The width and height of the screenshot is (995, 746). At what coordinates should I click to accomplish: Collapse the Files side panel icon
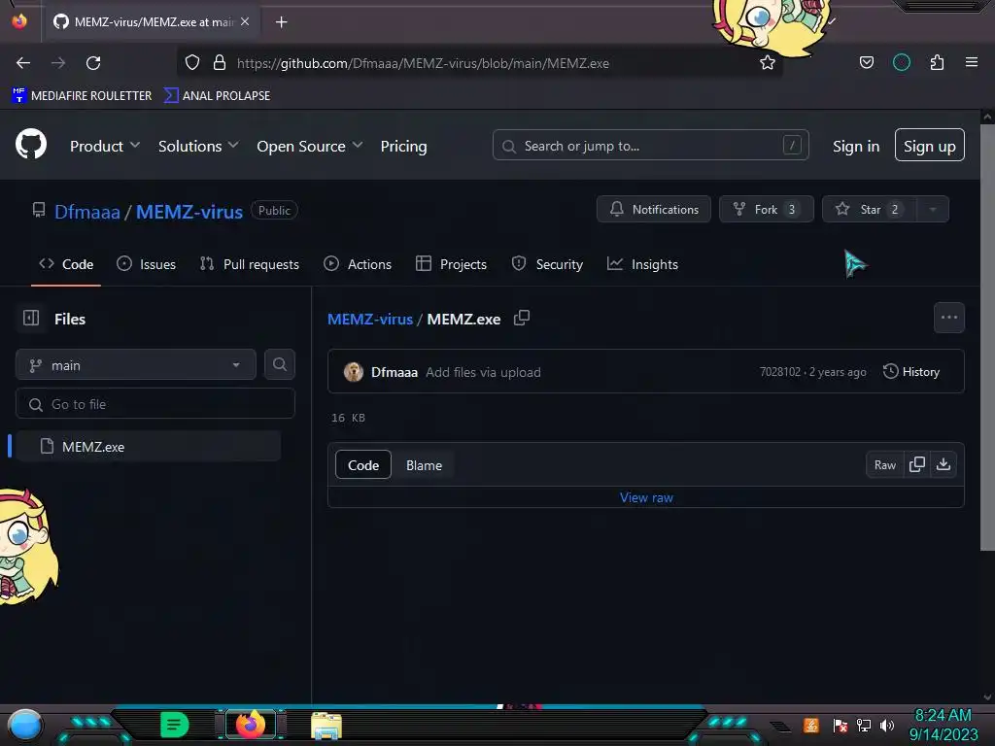[x=31, y=318]
